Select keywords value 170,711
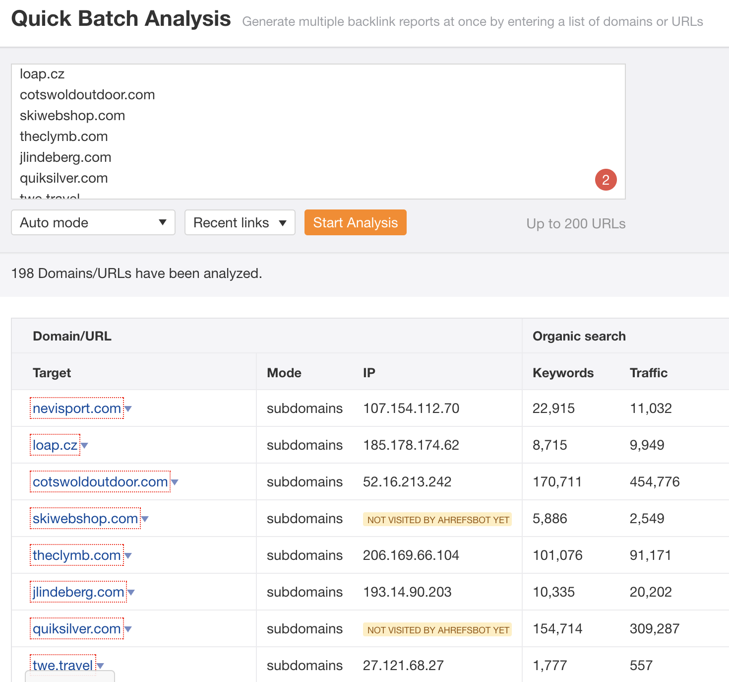This screenshot has height=682, width=729. (x=557, y=481)
